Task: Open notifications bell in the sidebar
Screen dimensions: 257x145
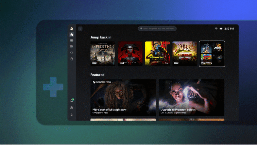Action: (72, 101)
